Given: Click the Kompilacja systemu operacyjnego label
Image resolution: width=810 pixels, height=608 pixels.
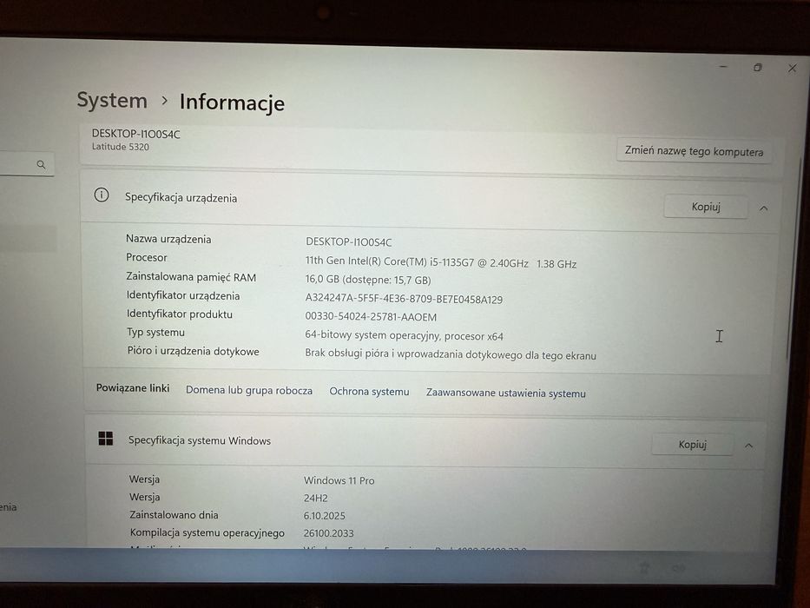Looking at the screenshot, I should click(x=207, y=532).
